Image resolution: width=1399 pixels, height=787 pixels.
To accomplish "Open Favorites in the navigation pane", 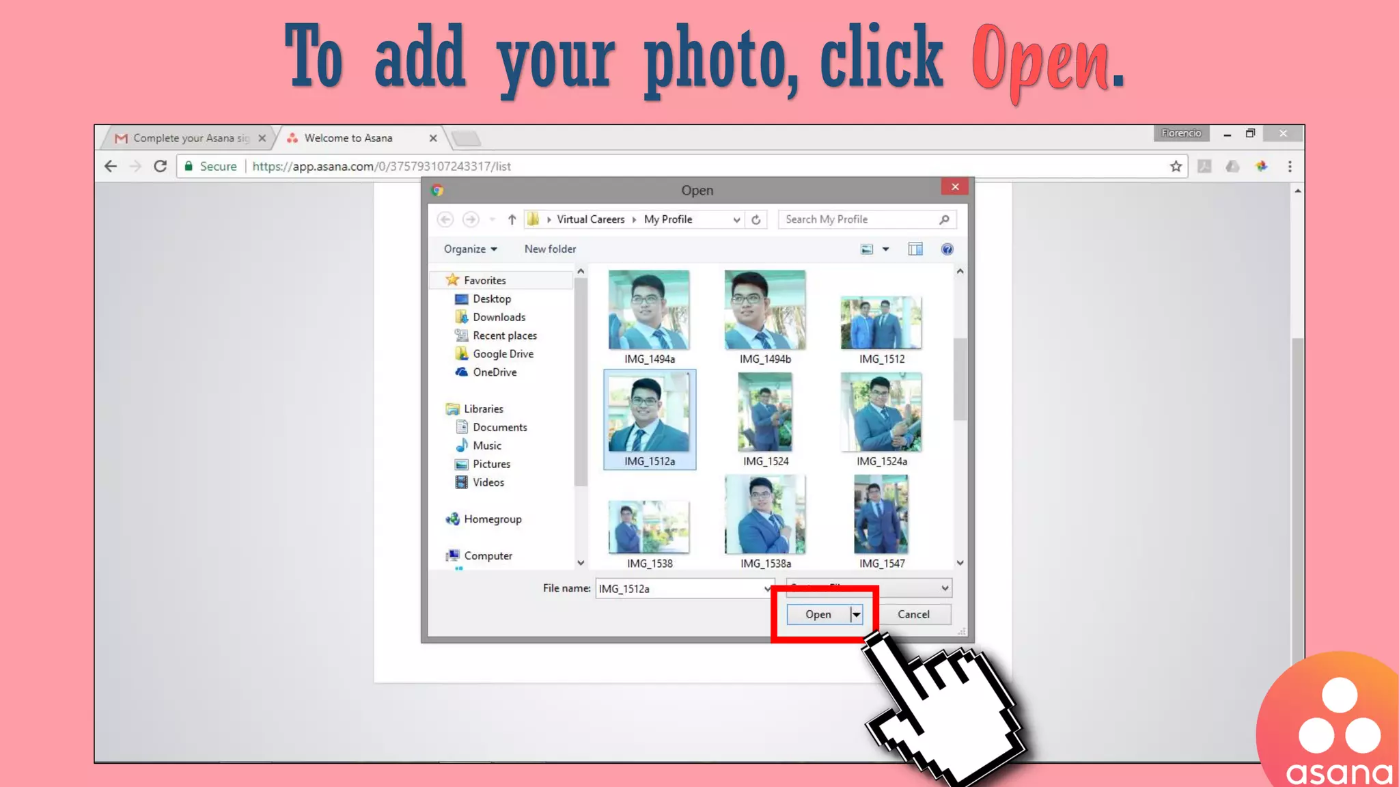I will tap(484, 280).
